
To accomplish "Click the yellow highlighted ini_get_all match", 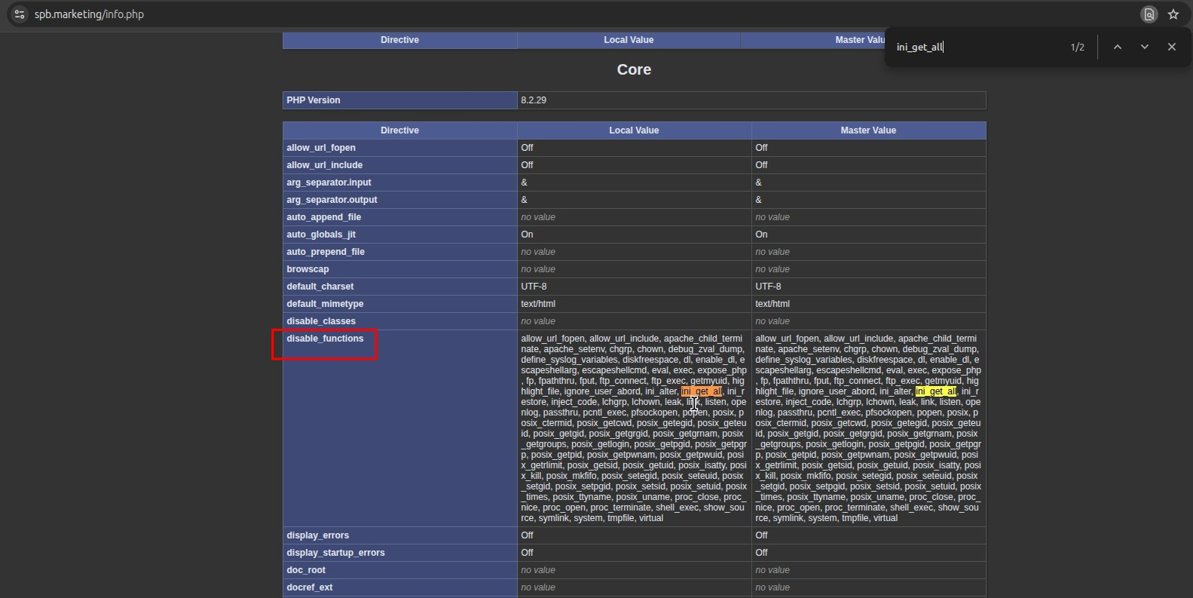I will coord(935,391).
